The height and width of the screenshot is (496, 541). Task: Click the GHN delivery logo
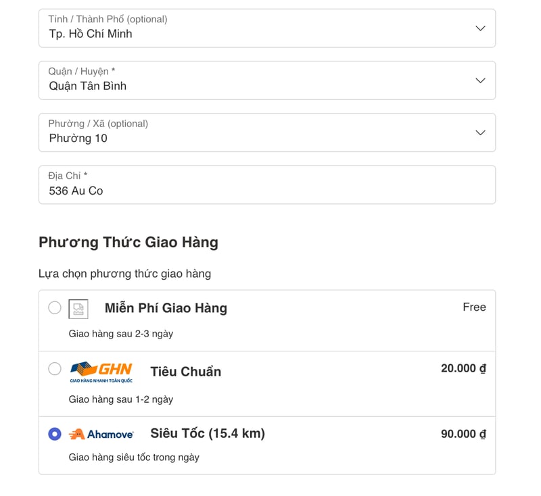101,372
